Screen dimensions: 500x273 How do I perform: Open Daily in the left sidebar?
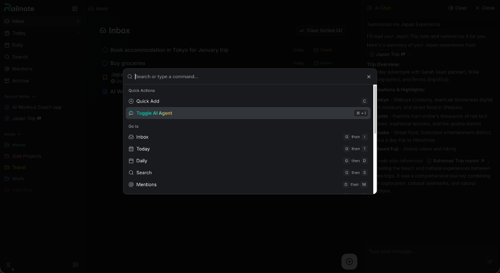42,45
